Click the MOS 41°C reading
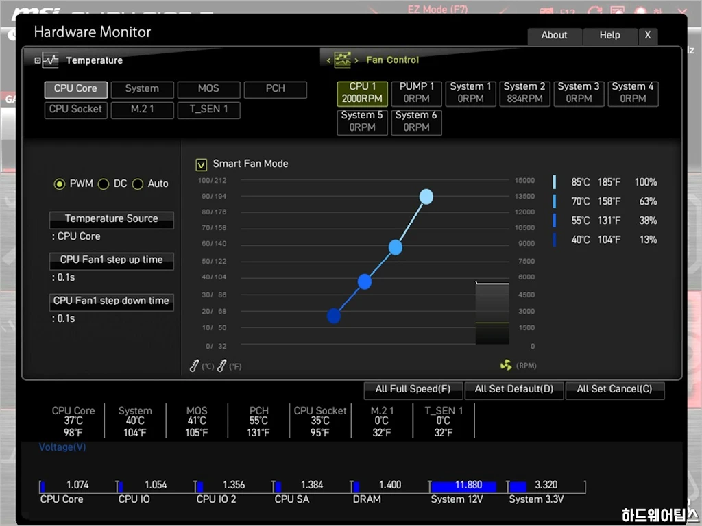 [197, 421]
